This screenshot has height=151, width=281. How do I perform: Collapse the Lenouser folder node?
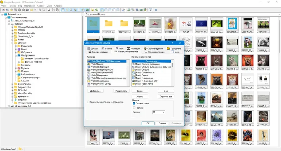(x=12, y=43)
